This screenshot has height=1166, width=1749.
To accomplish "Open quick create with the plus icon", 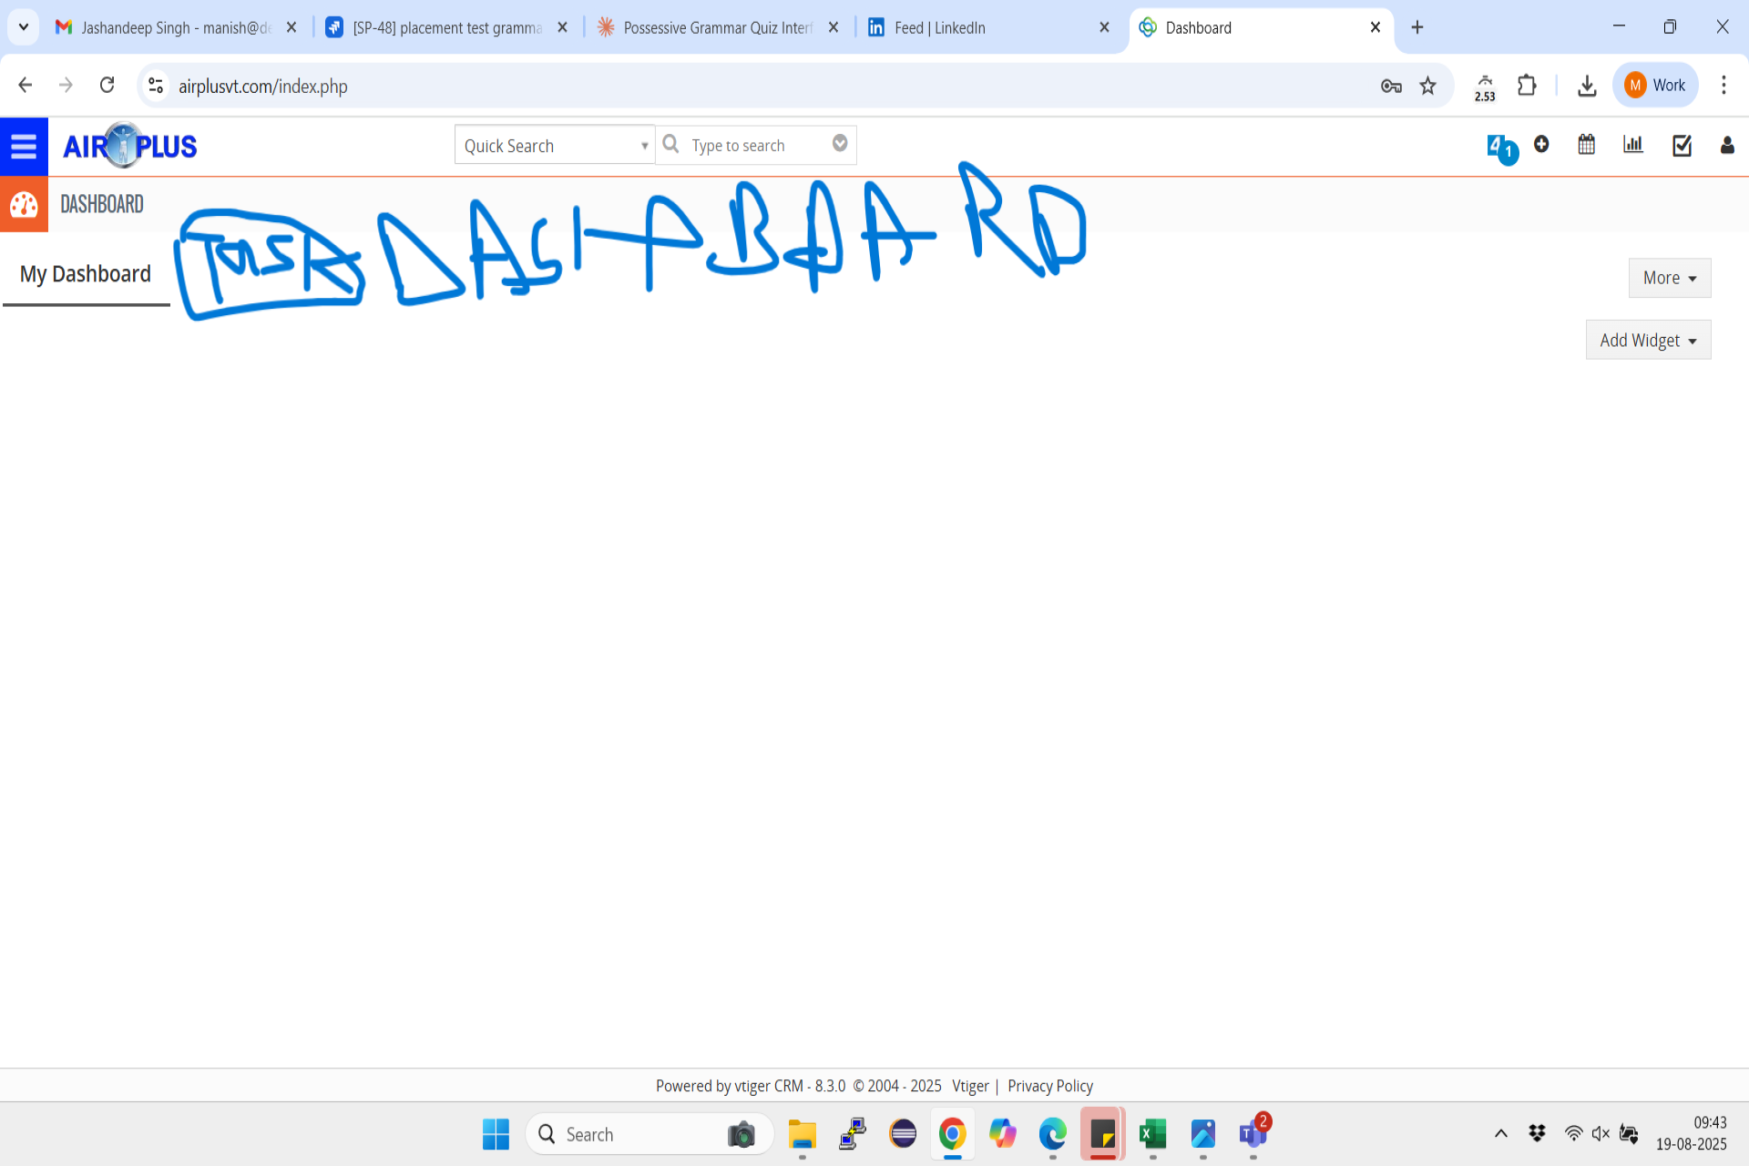I will [1540, 145].
